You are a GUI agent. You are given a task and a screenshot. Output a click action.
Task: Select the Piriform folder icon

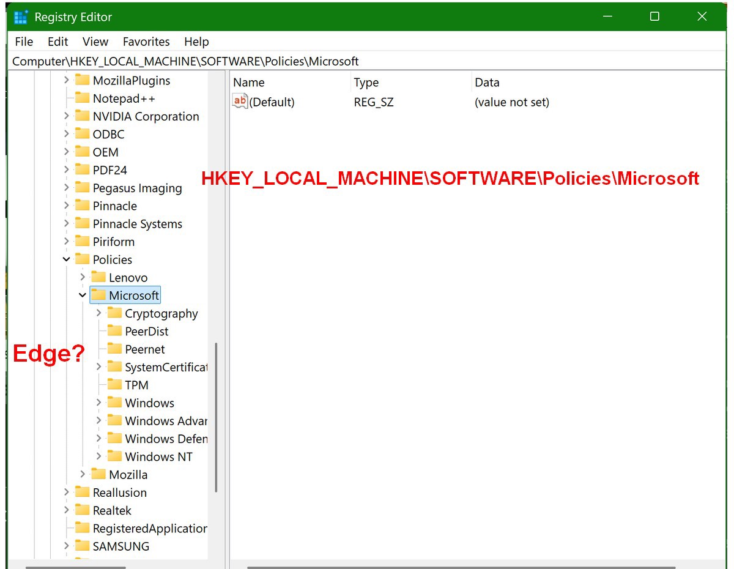(x=82, y=242)
